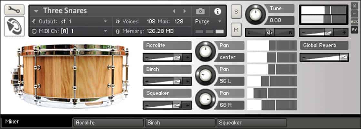Increase Squeaker volume with plus
Viewport: 361px width, 129px height.
[x=188, y=105]
